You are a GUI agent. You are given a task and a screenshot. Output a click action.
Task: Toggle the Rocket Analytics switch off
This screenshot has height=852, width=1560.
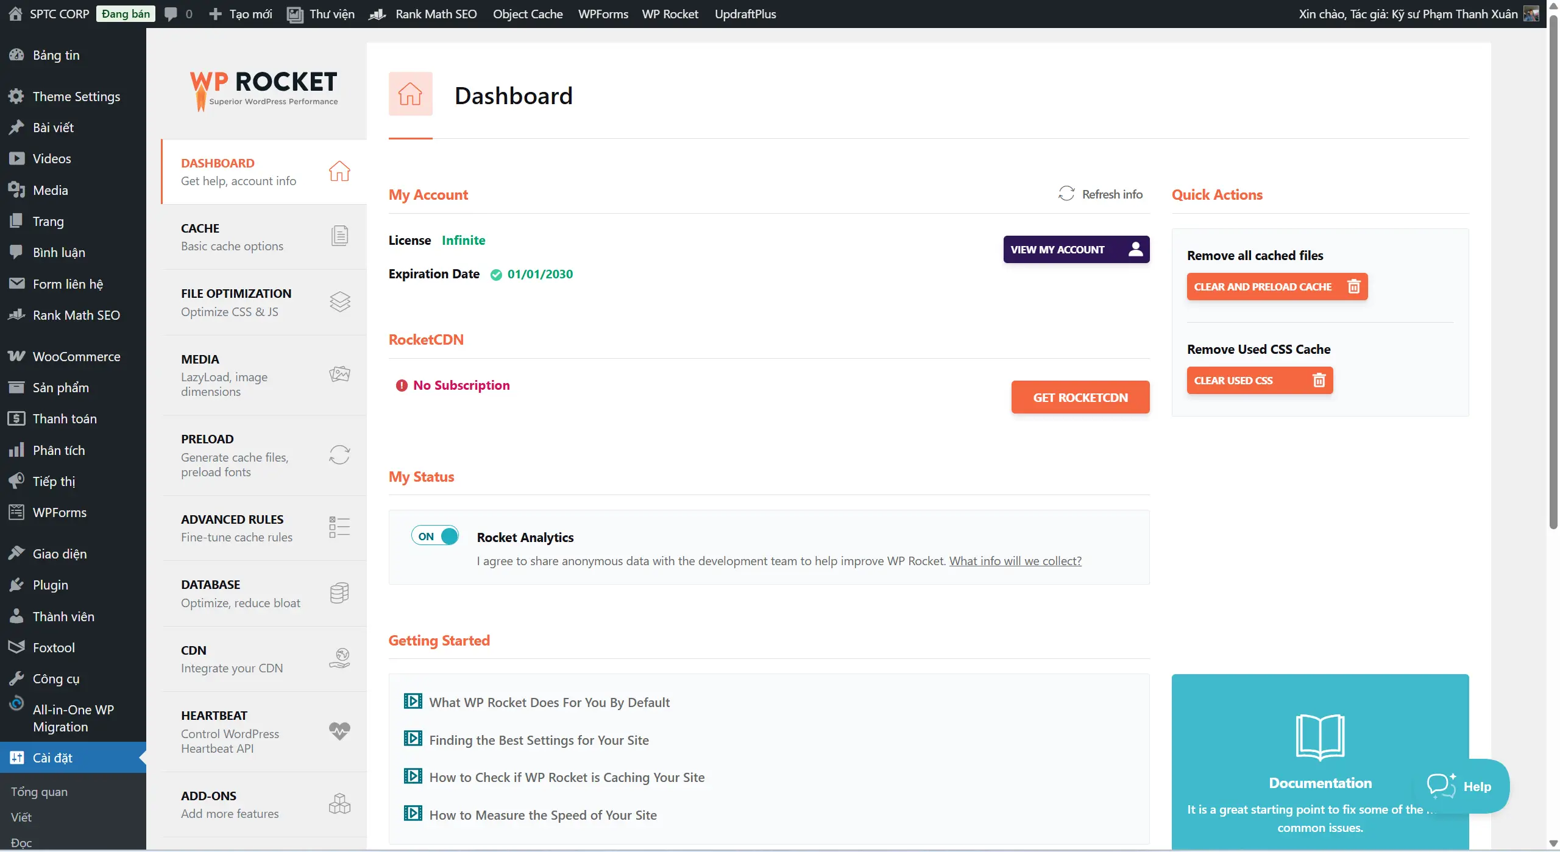click(x=435, y=536)
